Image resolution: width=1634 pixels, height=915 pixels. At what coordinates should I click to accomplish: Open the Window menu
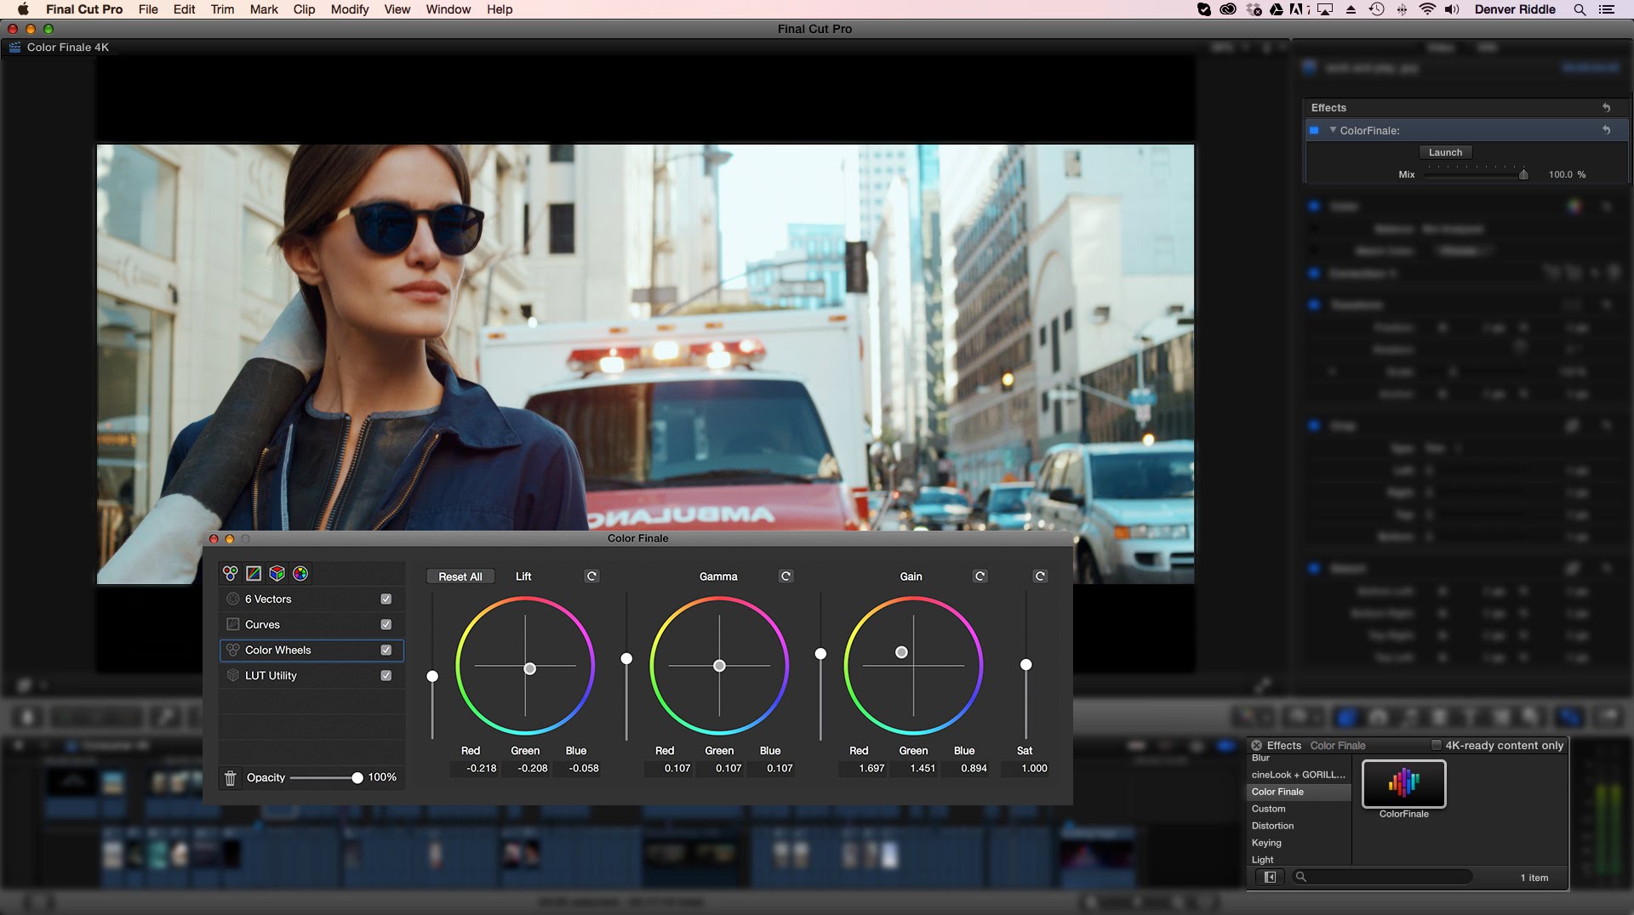click(x=448, y=9)
